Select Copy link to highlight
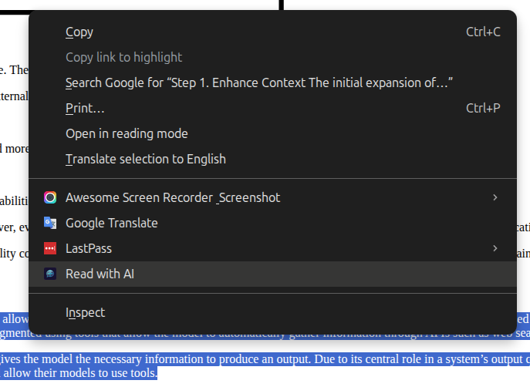530x387 pixels. coord(123,57)
